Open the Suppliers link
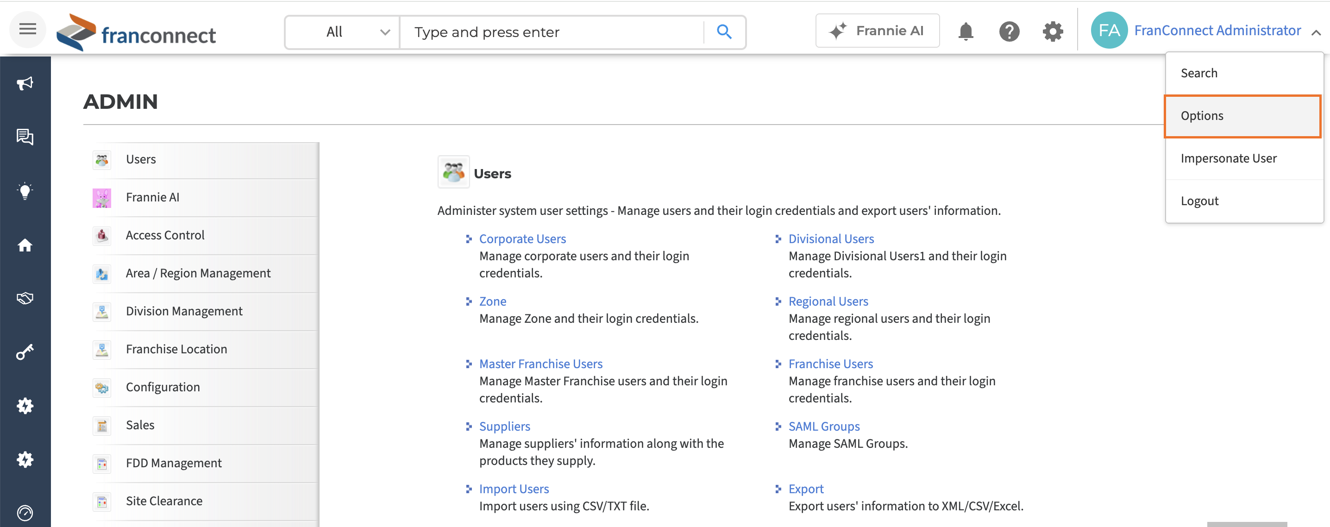 (504, 427)
